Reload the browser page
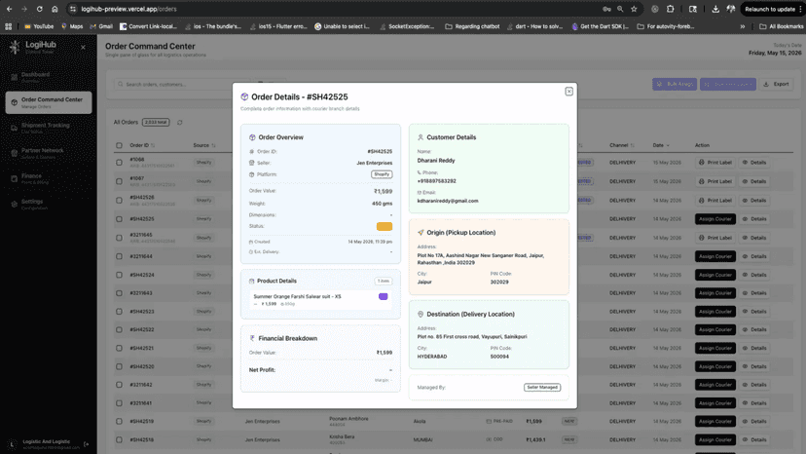 tap(40, 9)
